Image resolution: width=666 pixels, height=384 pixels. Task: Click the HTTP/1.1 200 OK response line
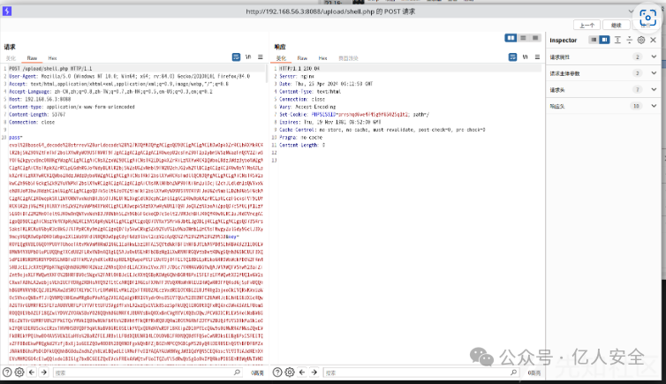click(299, 68)
